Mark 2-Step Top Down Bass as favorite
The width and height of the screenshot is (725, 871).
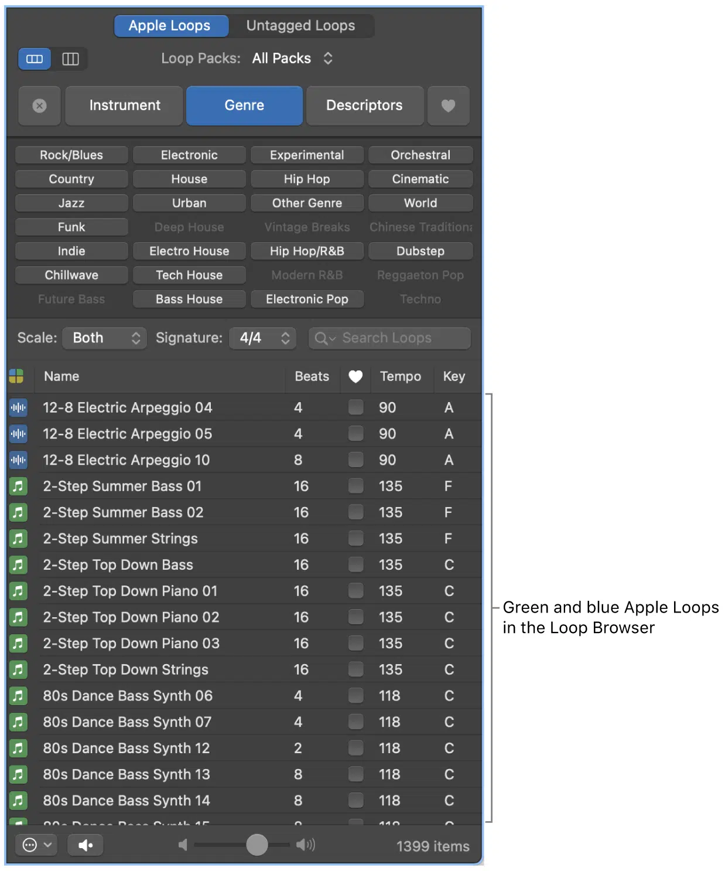(355, 564)
